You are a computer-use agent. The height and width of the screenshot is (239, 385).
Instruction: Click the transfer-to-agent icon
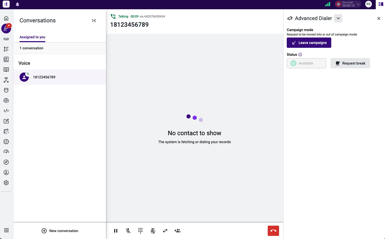point(153,231)
